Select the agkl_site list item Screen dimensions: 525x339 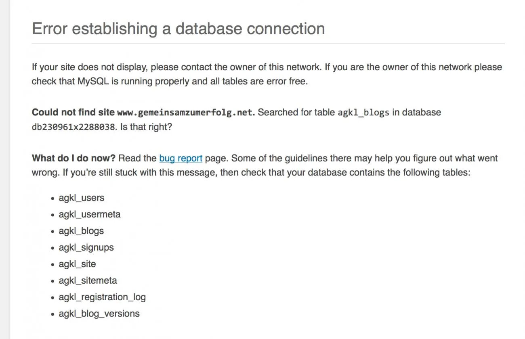tap(77, 264)
